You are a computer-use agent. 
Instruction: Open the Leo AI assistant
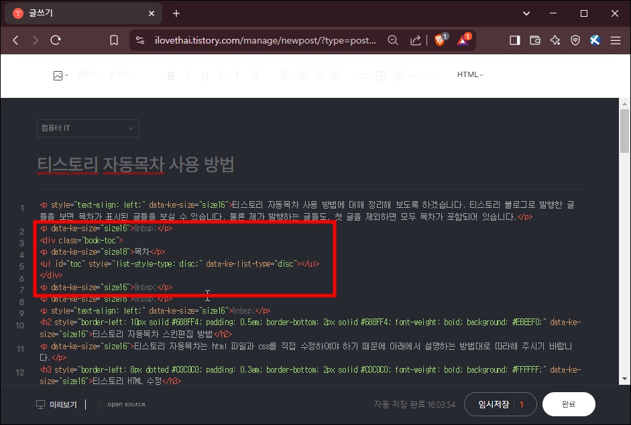tap(555, 40)
